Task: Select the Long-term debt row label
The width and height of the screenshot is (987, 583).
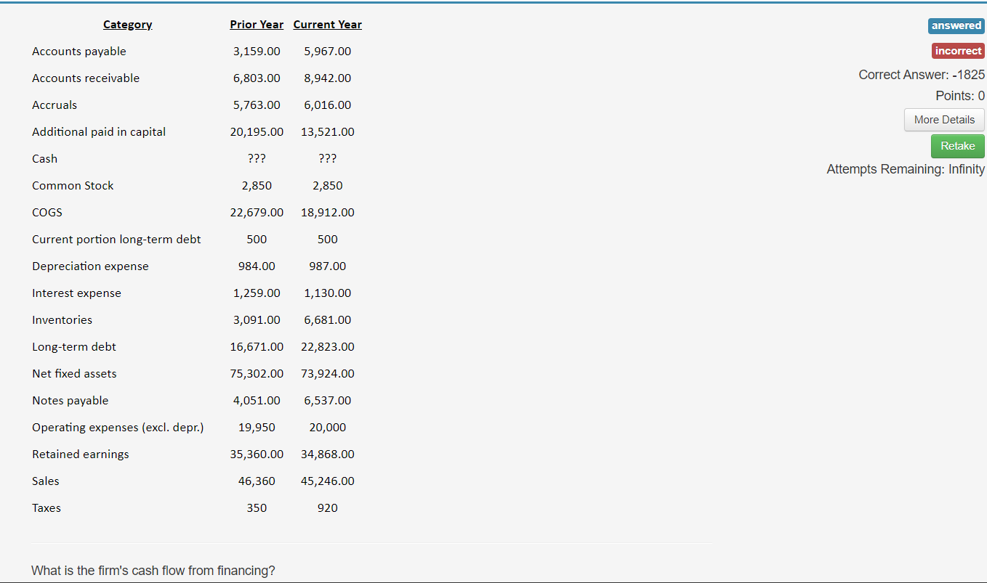Action: [x=74, y=347]
